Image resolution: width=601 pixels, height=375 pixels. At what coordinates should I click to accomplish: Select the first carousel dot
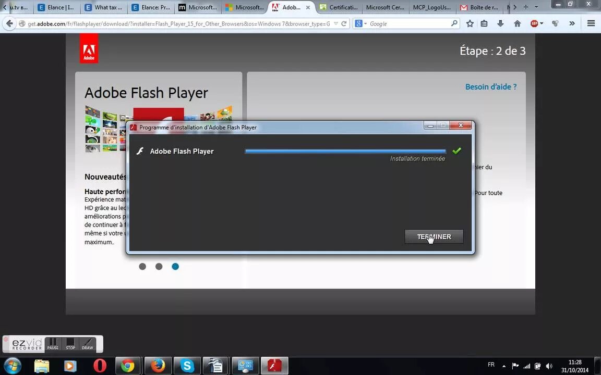pos(142,266)
